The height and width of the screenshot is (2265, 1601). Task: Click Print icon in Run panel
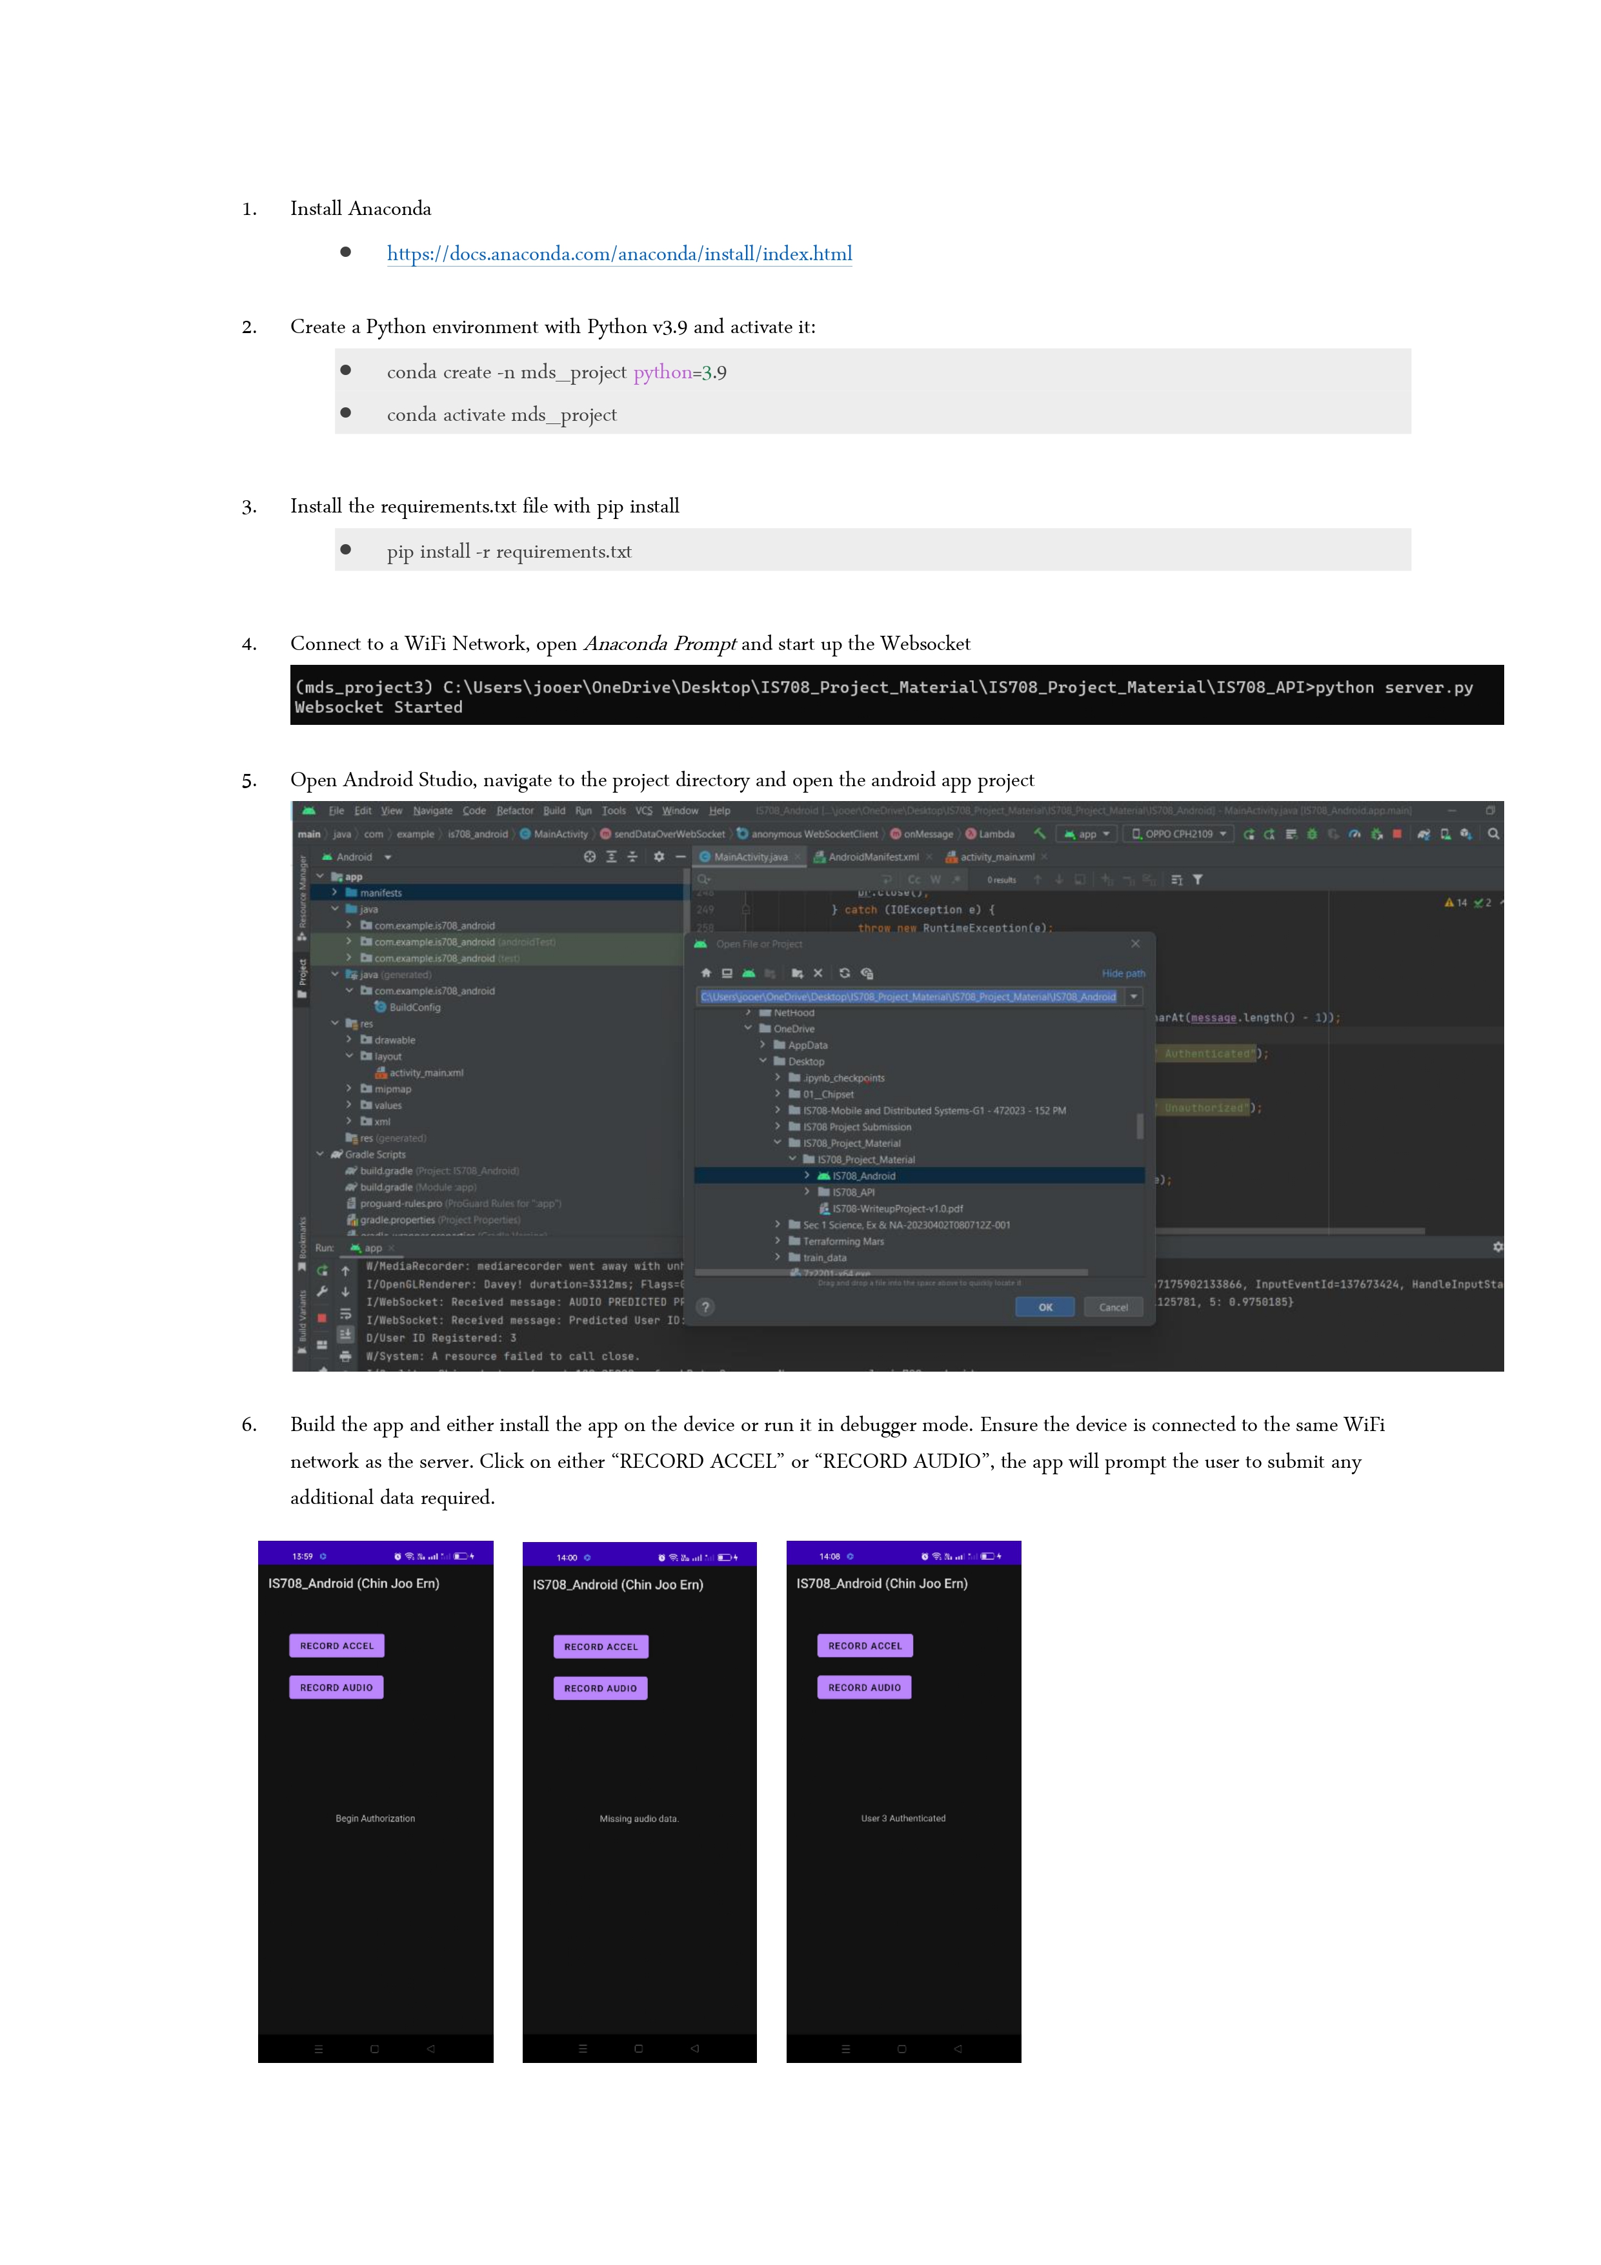[x=345, y=1356]
